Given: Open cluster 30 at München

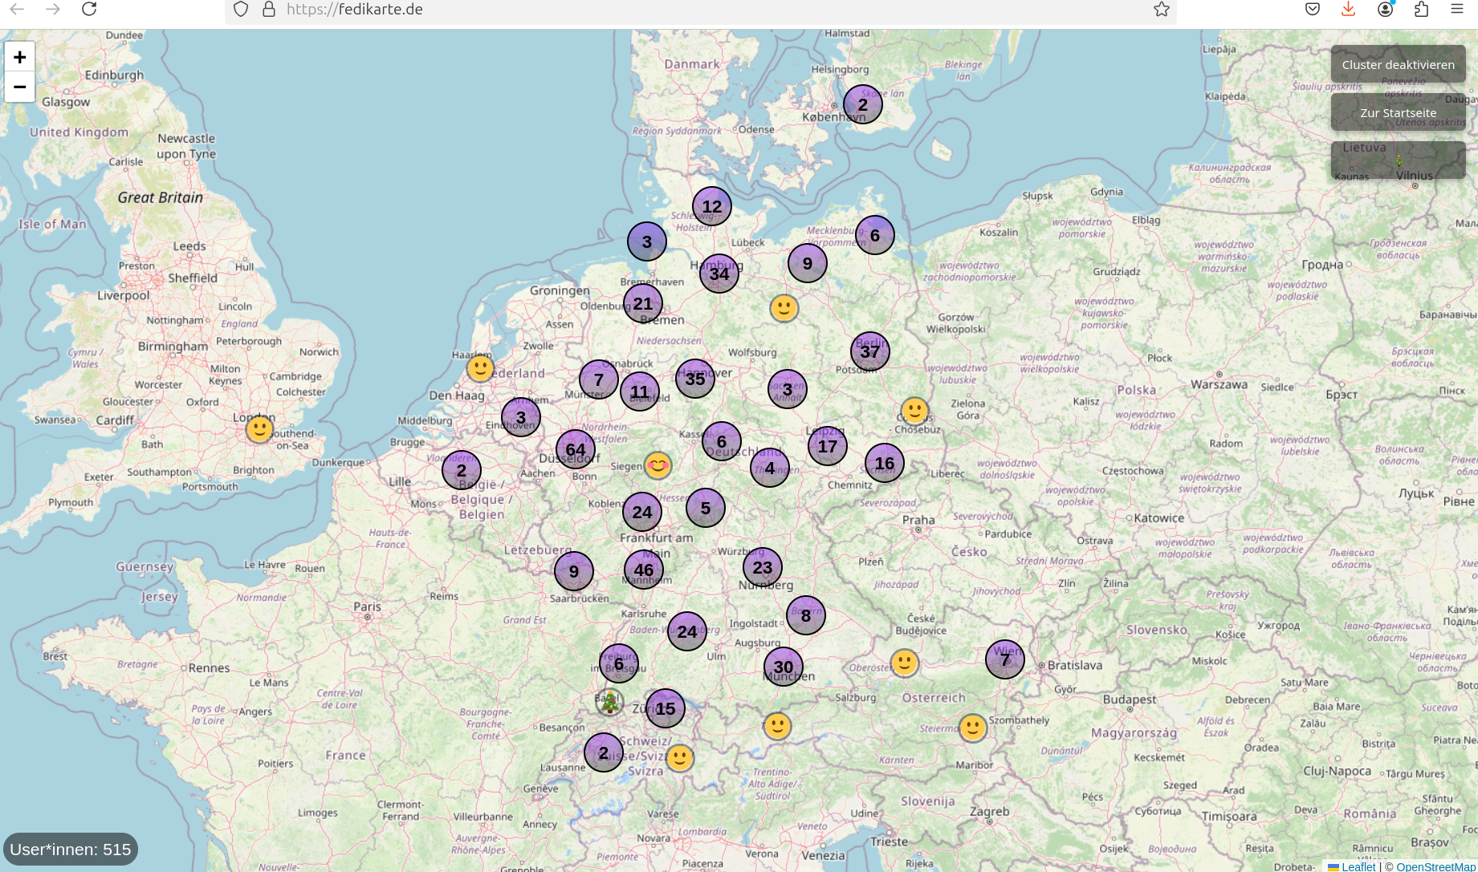Looking at the screenshot, I should [x=784, y=667].
